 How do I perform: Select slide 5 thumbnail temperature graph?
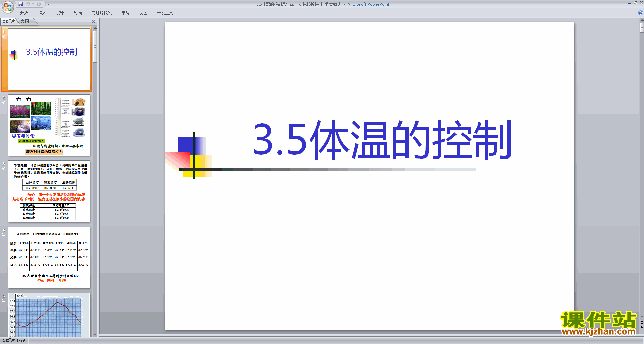(x=49, y=315)
